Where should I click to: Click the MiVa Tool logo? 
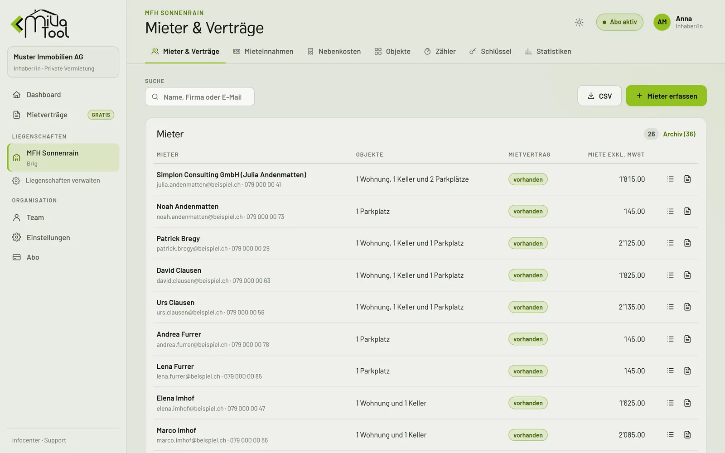click(x=40, y=24)
